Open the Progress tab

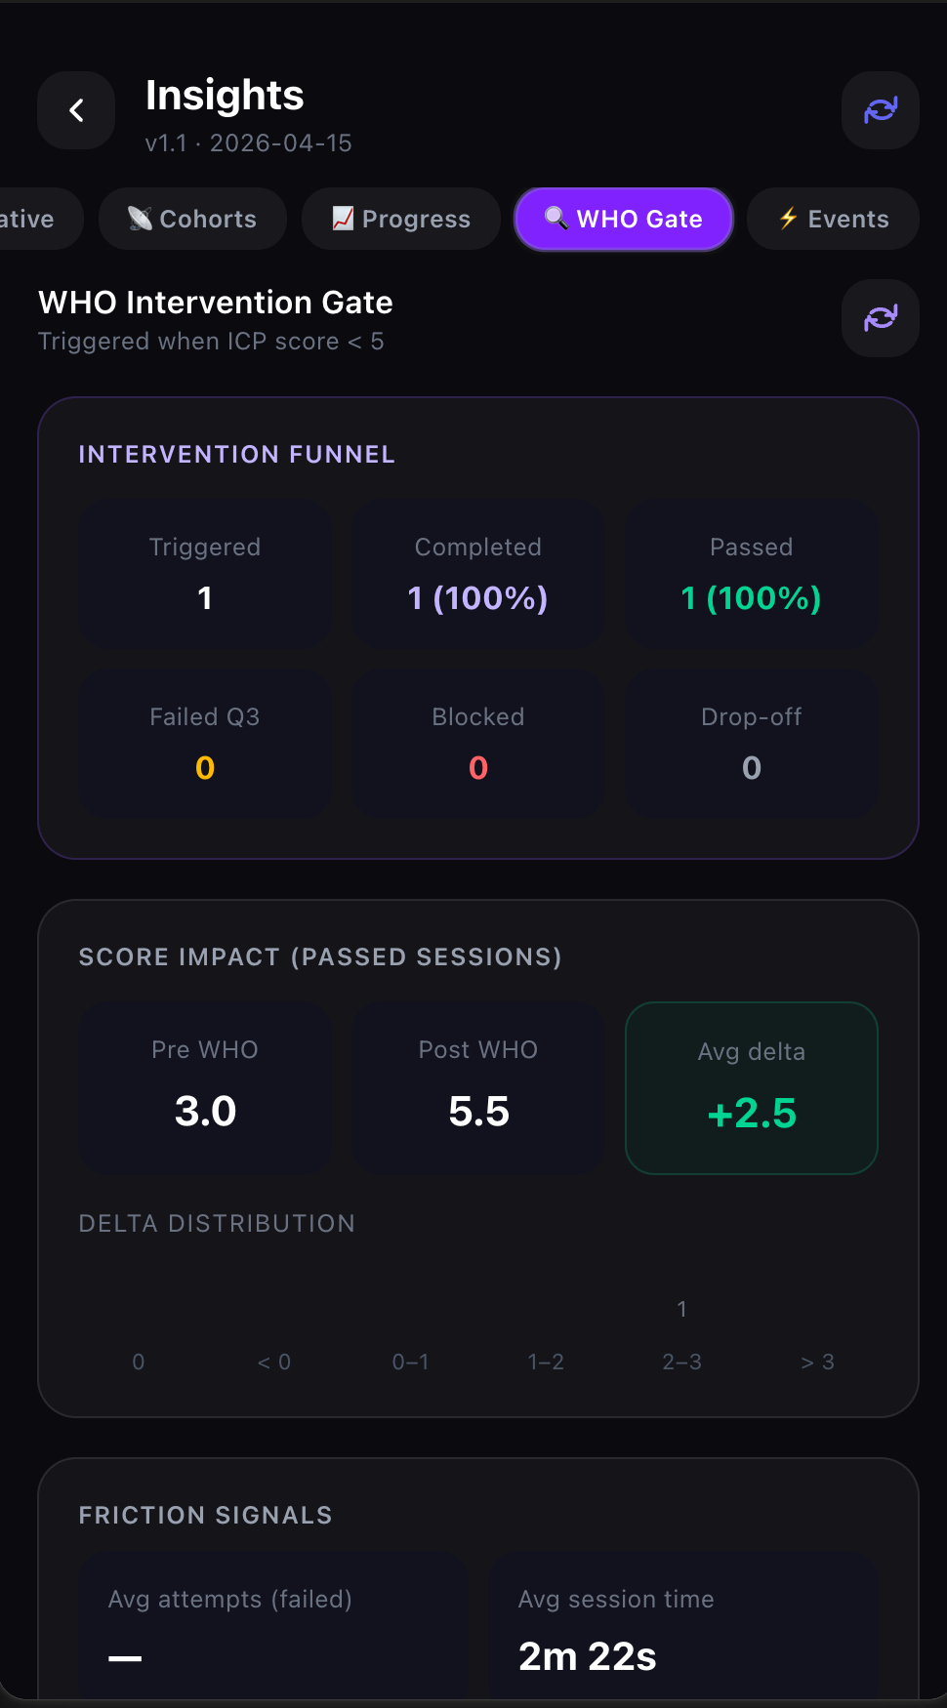[401, 219]
